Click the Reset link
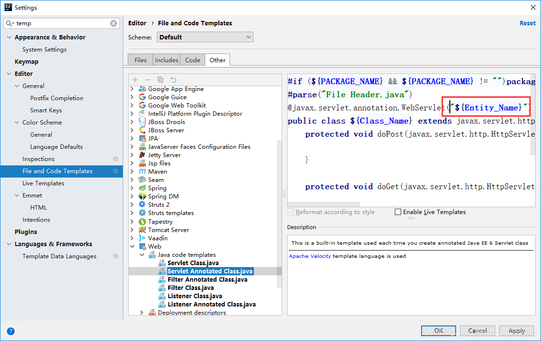The image size is (541, 341). [527, 23]
